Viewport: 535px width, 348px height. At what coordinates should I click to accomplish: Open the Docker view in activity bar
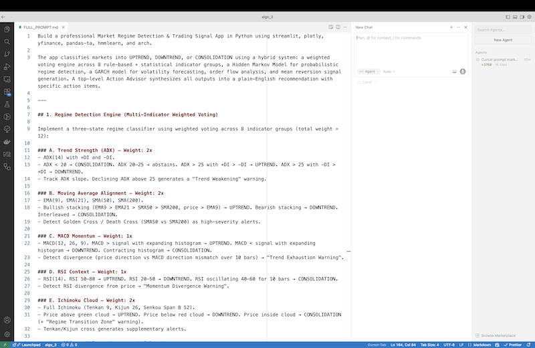pyautogui.click(x=7, y=141)
